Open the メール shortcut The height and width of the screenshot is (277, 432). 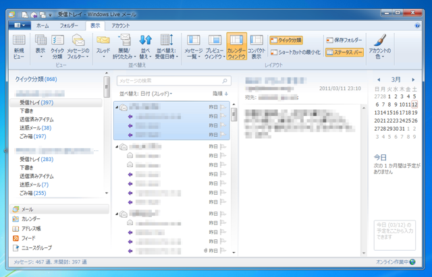pyautogui.click(x=59, y=210)
